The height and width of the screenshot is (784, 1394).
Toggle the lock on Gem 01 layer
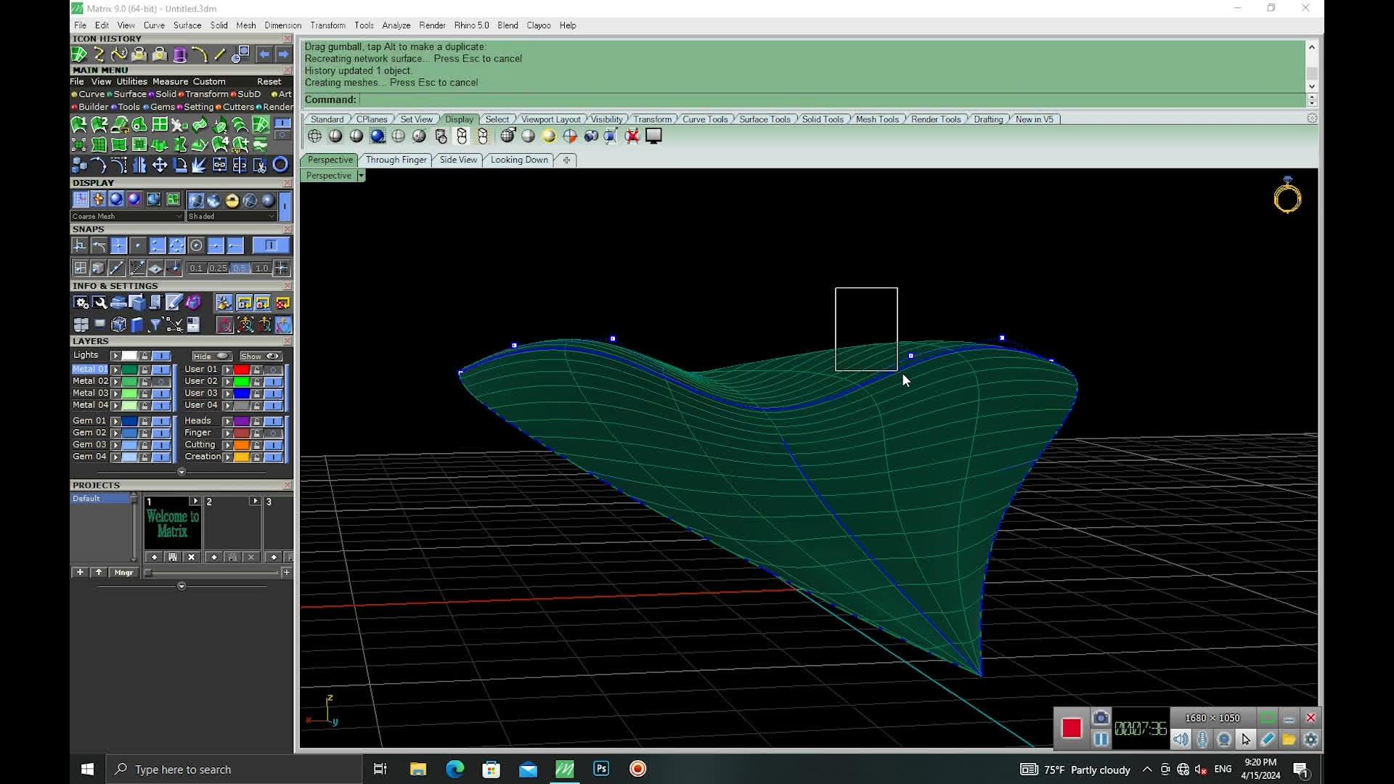(x=144, y=421)
